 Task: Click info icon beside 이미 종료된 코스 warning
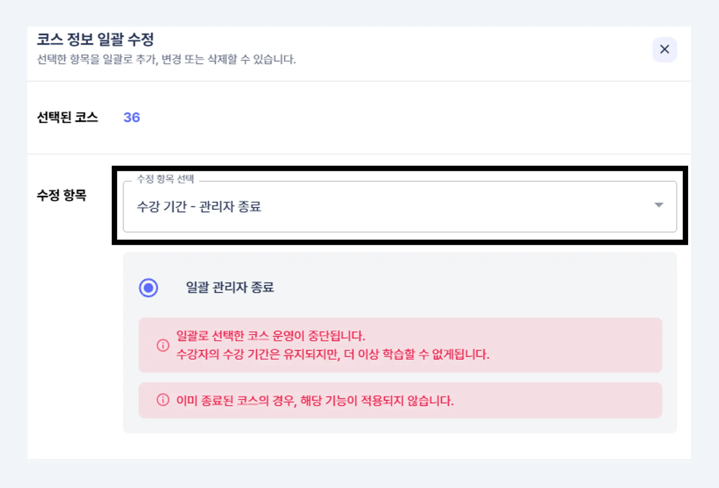(163, 400)
